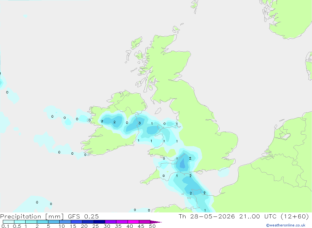Click the precipitation value "3" on the map
The image size is (312, 228).
[x=139, y=123]
